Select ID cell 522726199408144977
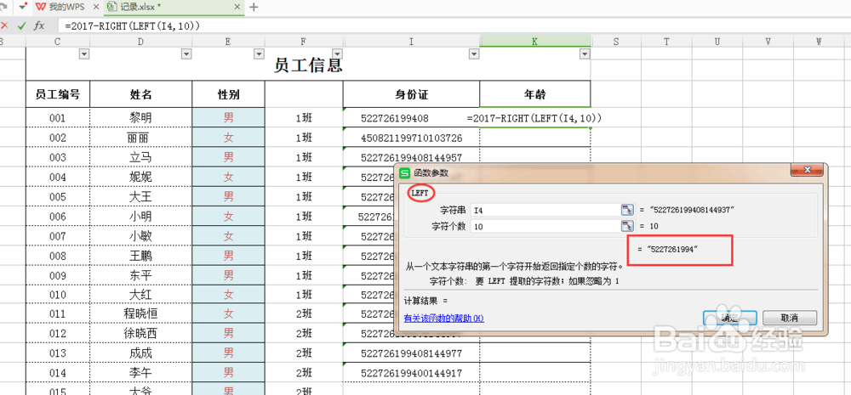851x395 pixels. [411, 353]
